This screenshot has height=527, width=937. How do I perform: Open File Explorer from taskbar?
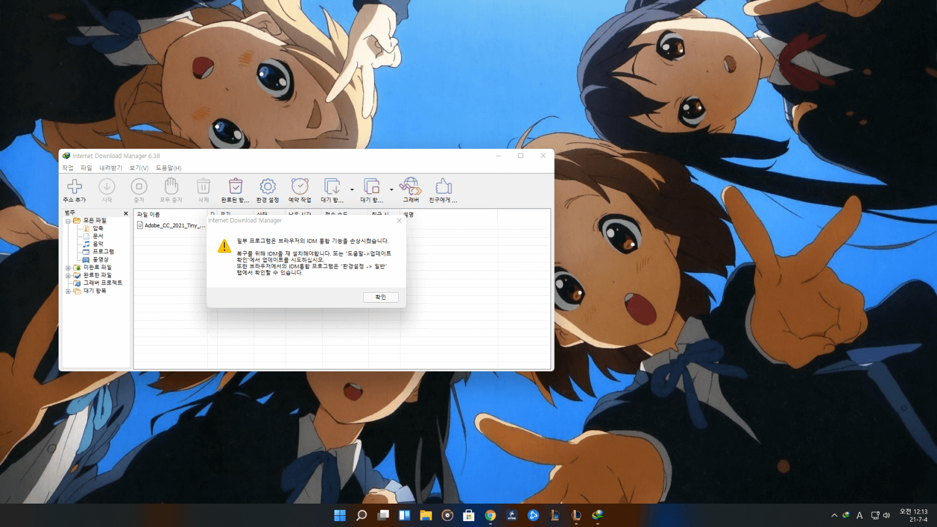(x=426, y=515)
